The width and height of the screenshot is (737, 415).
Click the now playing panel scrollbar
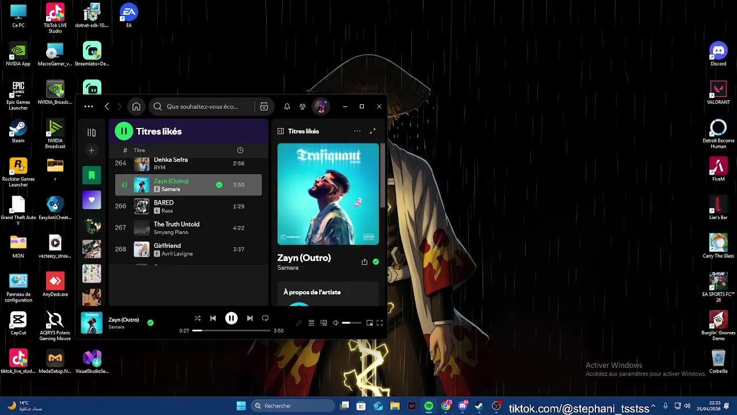383,176
